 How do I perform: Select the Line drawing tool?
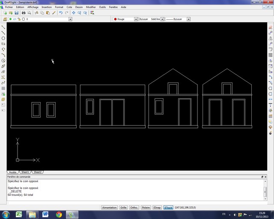[x=3, y=27]
